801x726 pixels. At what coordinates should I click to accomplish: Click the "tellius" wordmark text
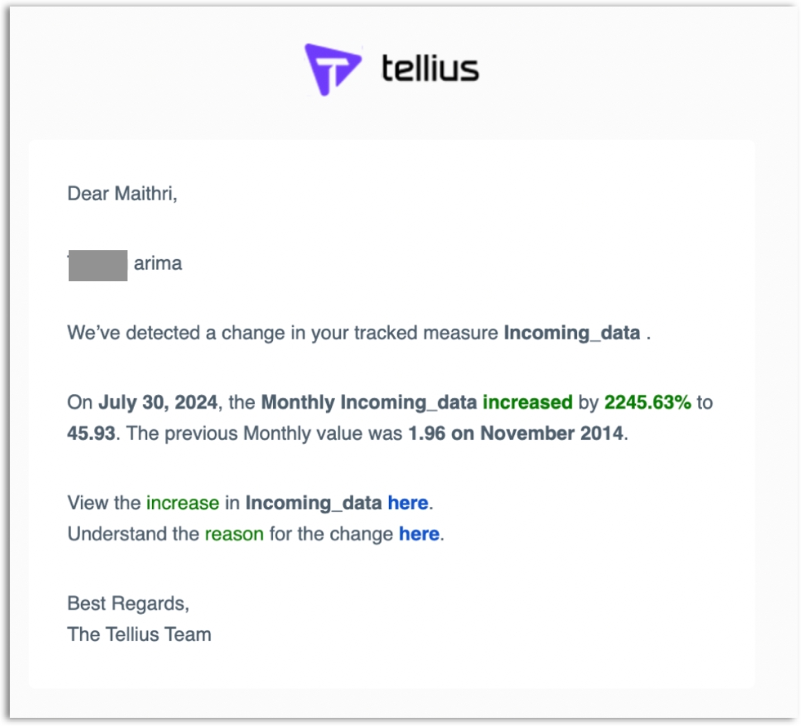[x=430, y=69]
